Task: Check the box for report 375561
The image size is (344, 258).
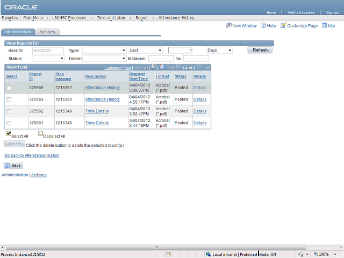Action: tap(9, 123)
